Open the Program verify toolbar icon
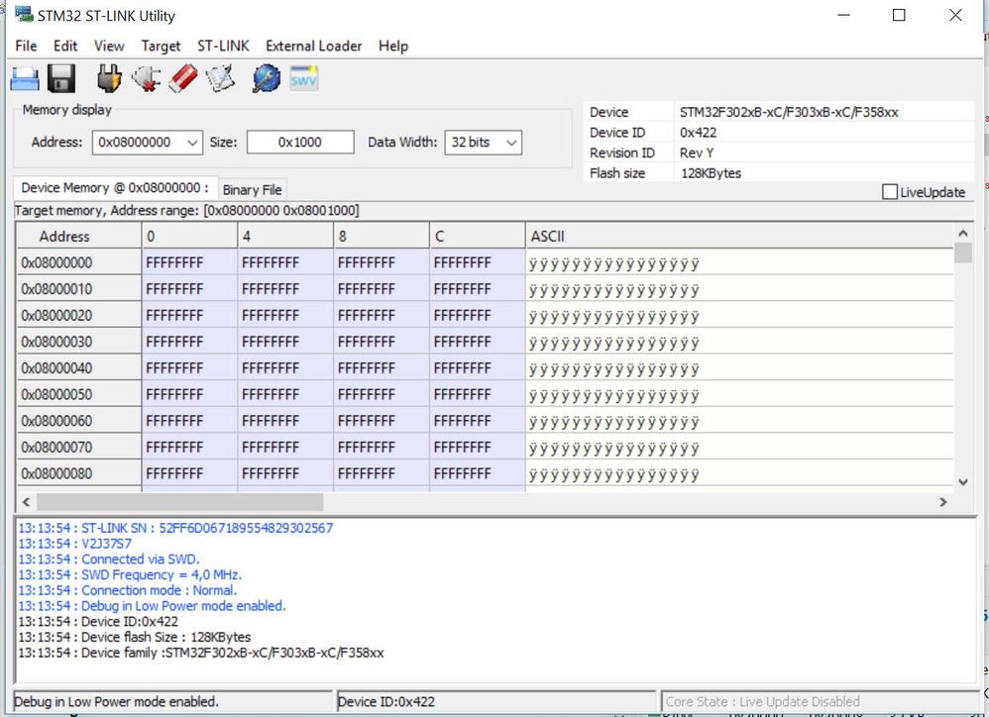The image size is (989, 717). pos(220,79)
